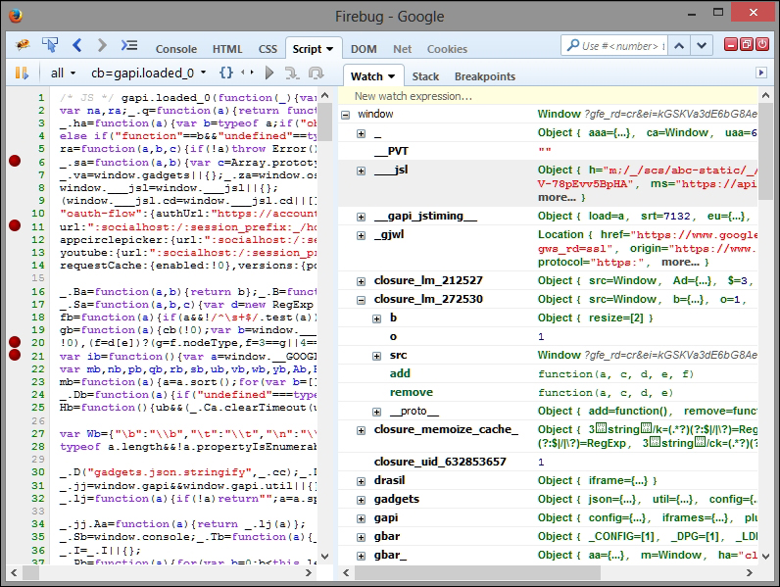780x587 pixels.
Task: Open the cb=gapi.loaded_0 script file dropdown
Action: [x=148, y=73]
